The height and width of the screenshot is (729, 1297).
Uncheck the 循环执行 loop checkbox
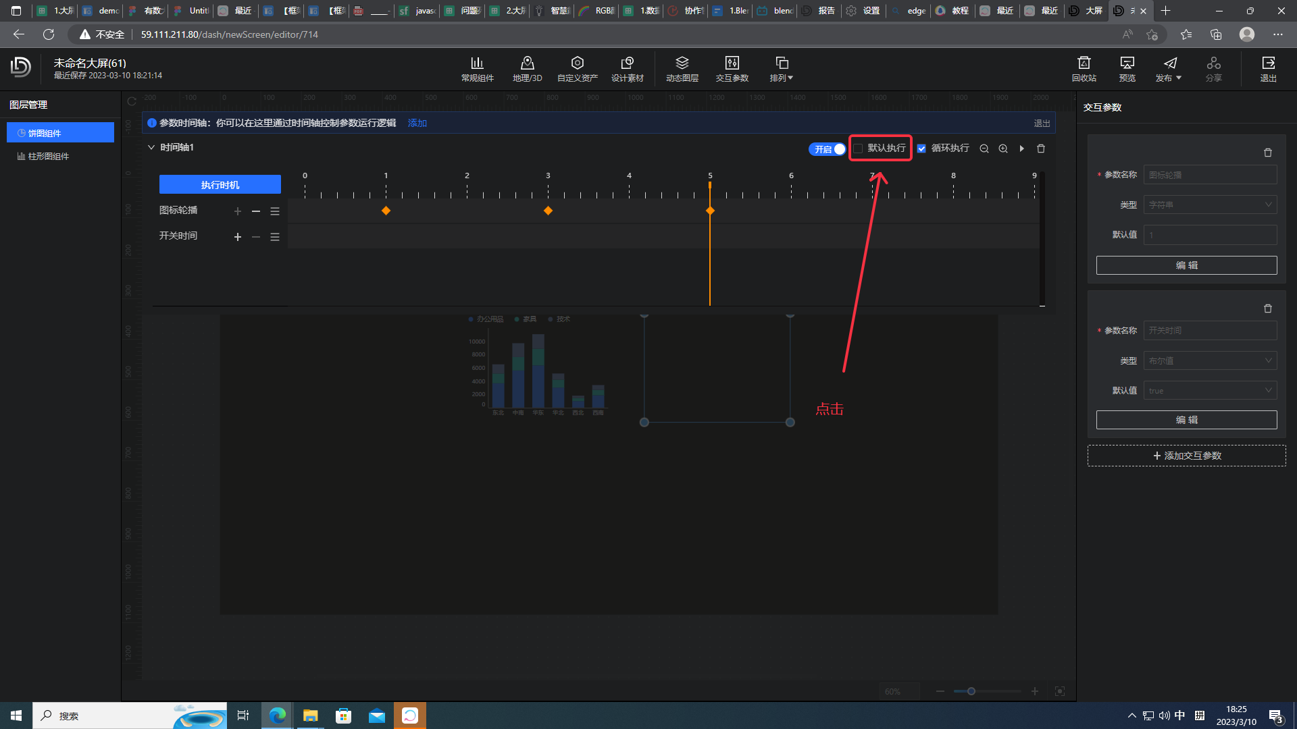coord(921,148)
